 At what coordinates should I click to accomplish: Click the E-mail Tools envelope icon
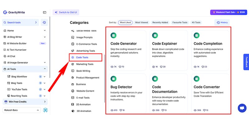click(73, 98)
